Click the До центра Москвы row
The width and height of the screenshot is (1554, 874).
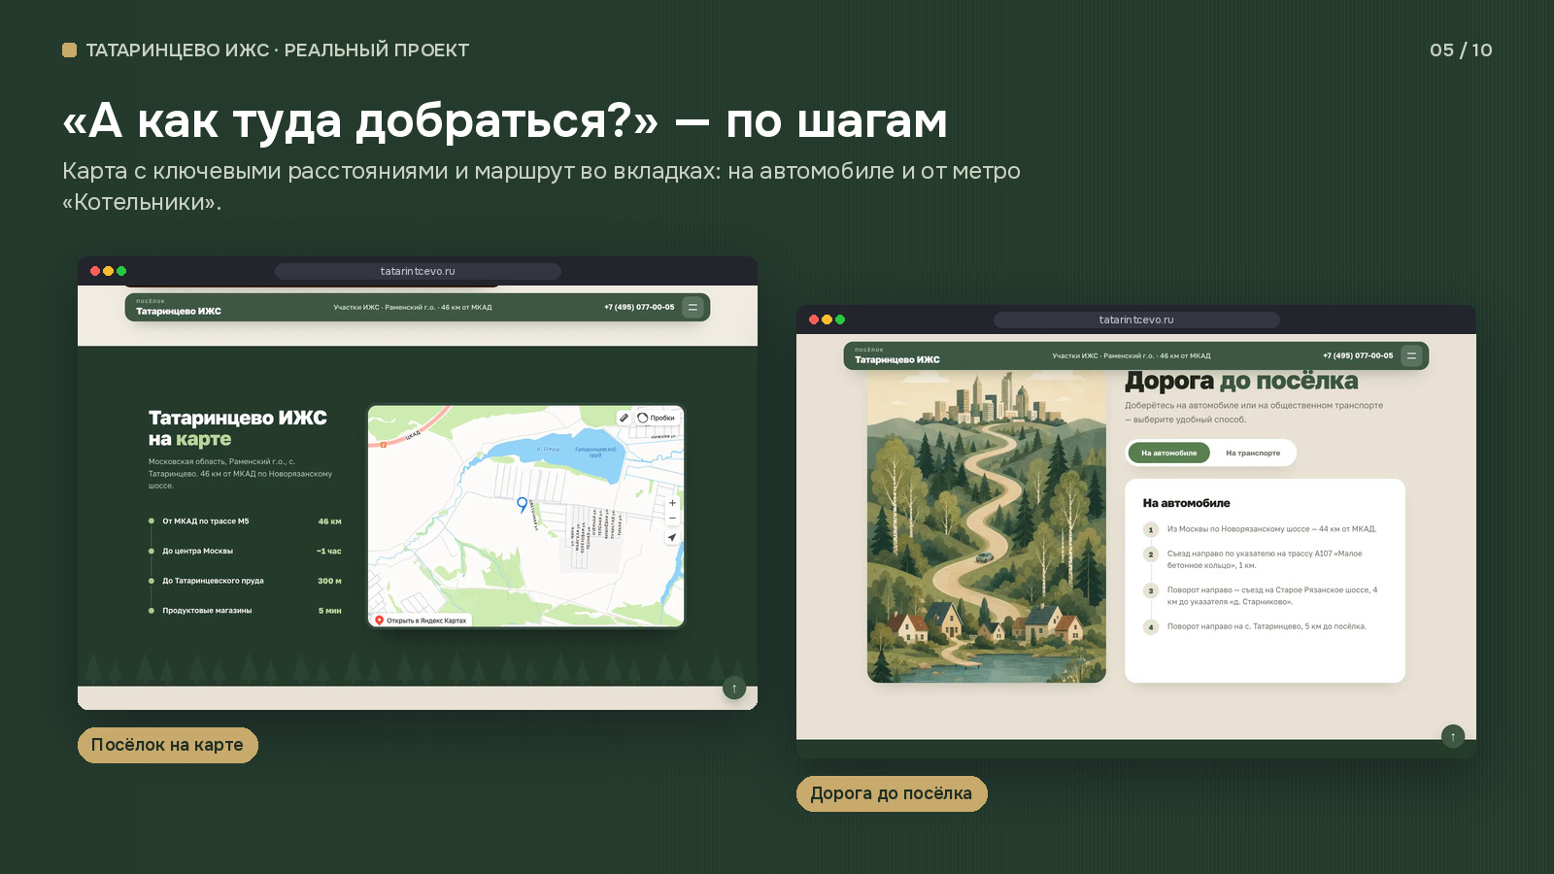(x=245, y=551)
